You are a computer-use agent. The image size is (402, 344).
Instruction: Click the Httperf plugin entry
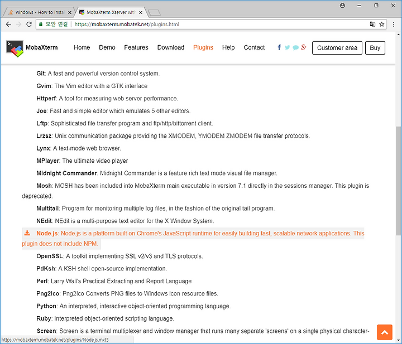[x=107, y=99]
